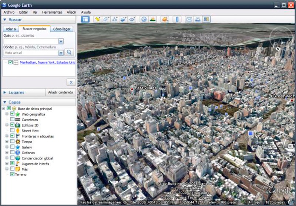This screenshot has width=296, height=206.
Task: Collapse the Buscar panel
Action: coord(5,20)
